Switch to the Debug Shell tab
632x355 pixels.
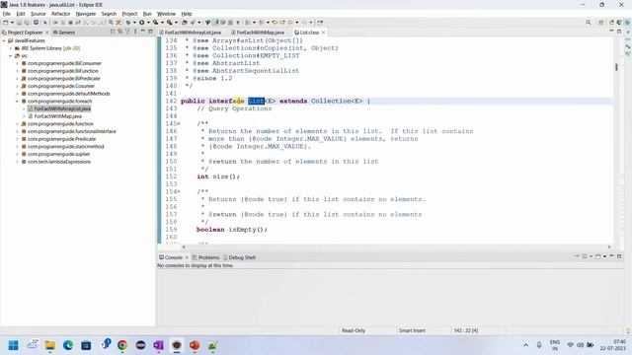pyautogui.click(x=239, y=257)
